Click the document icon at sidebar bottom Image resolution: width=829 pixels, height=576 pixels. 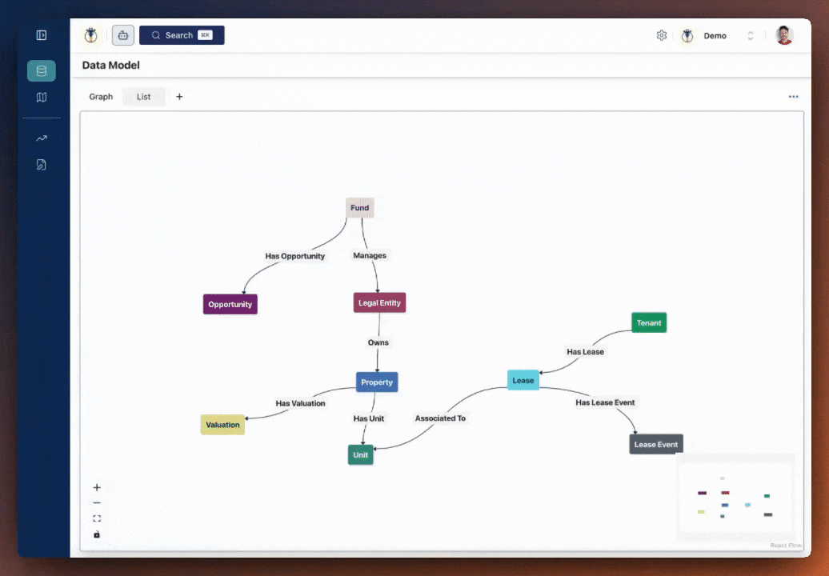(41, 165)
